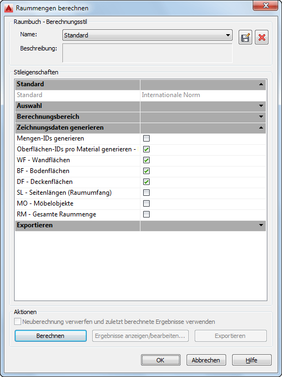Image resolution: width=282 pixels, height=377 pixels.
Task: Uncheck Oberflächen-IDs pro Material generieren
Action: coord(146,149)
